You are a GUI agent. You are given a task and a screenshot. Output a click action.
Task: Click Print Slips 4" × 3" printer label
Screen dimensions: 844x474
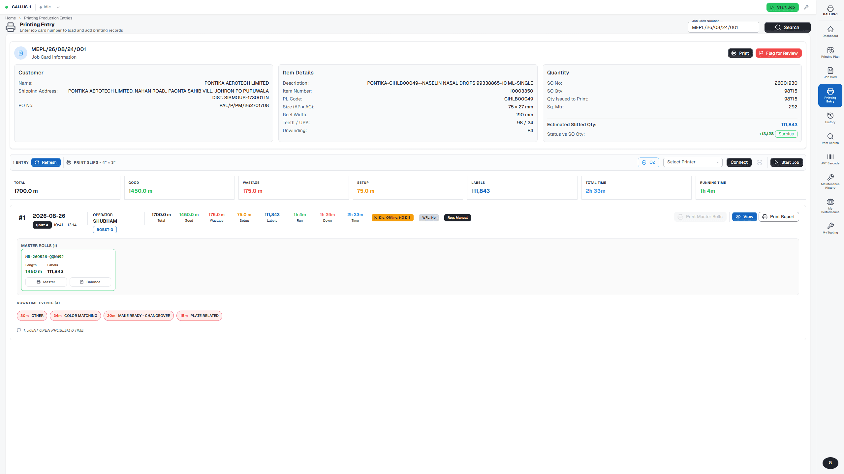[91, 162]
